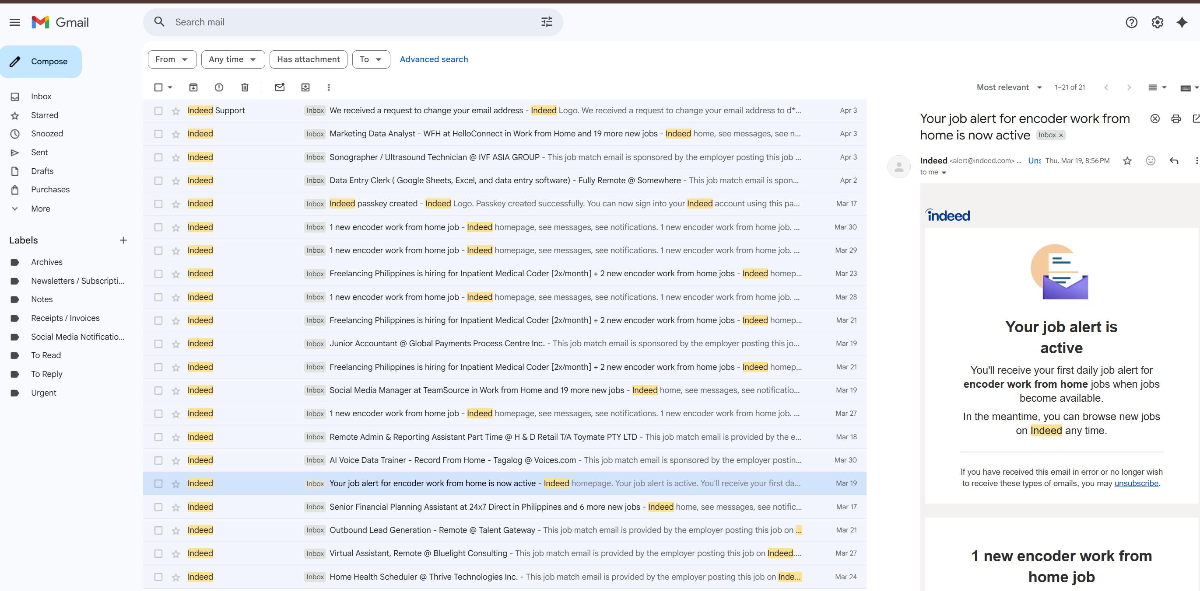Screen dimensions: 1200x591
Task: Delete using the trash toolbar icon
Action: point(245,87)
